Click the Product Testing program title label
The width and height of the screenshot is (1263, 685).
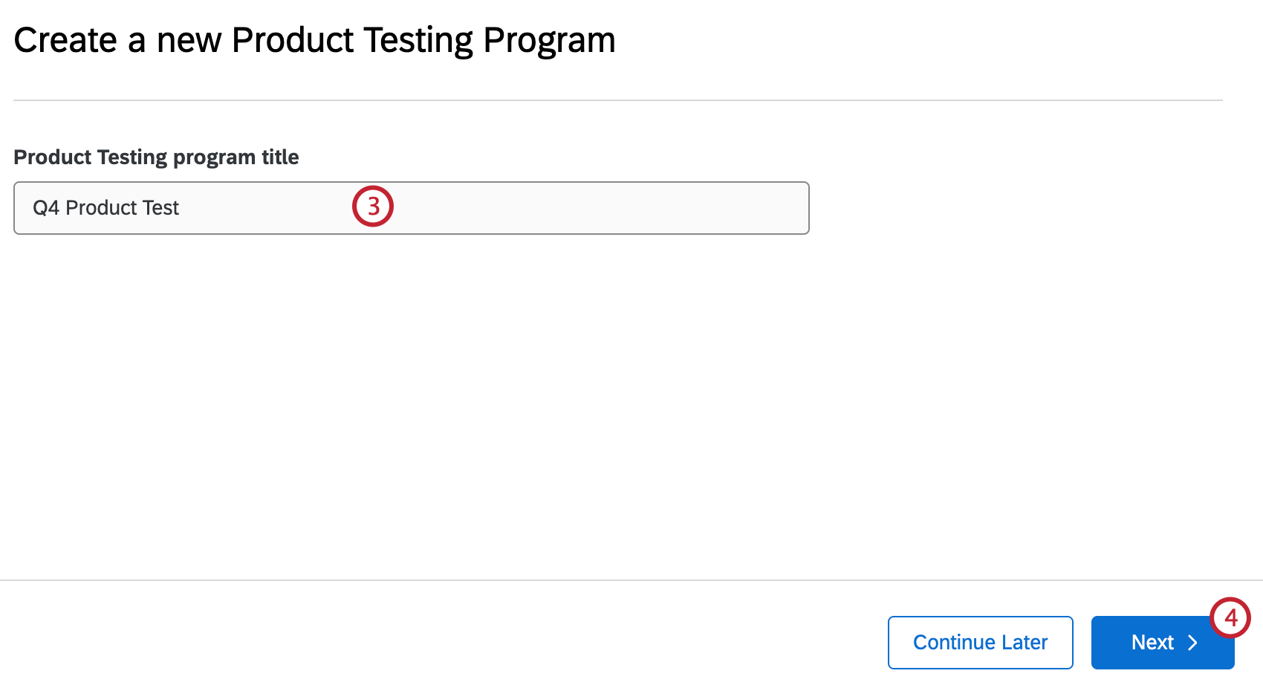(156, 157)
